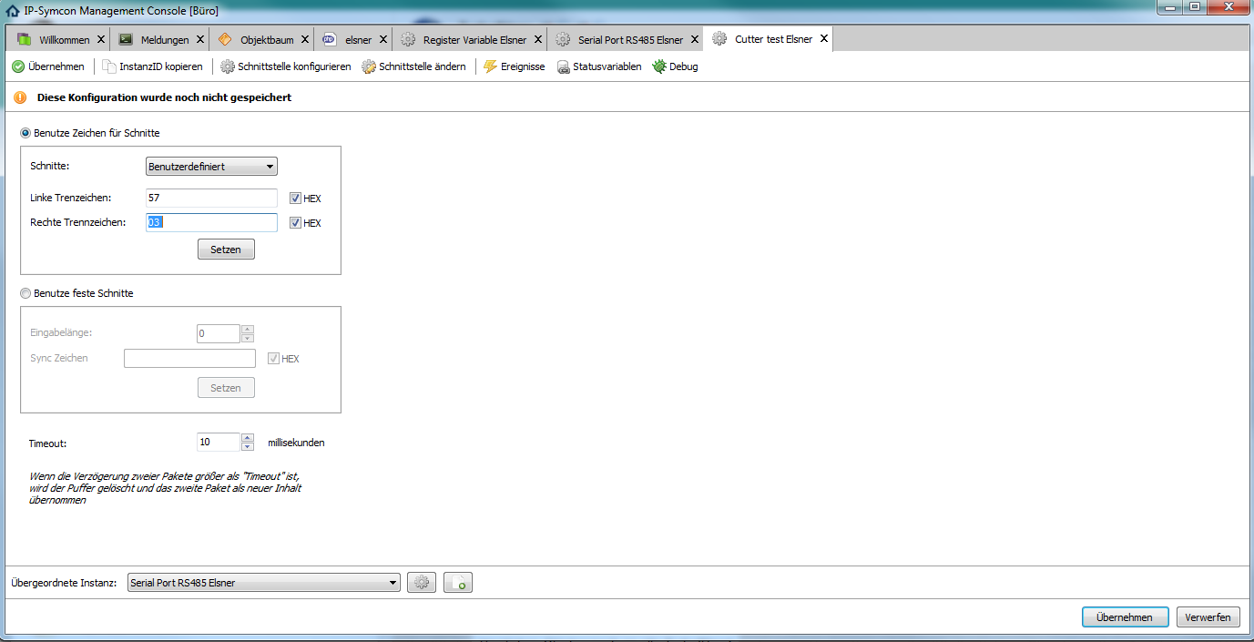Select the Benutze Zeichen für Schnitte radio button
The image size is (1254, 642).
pyautogui.click(x=26, y=133)
